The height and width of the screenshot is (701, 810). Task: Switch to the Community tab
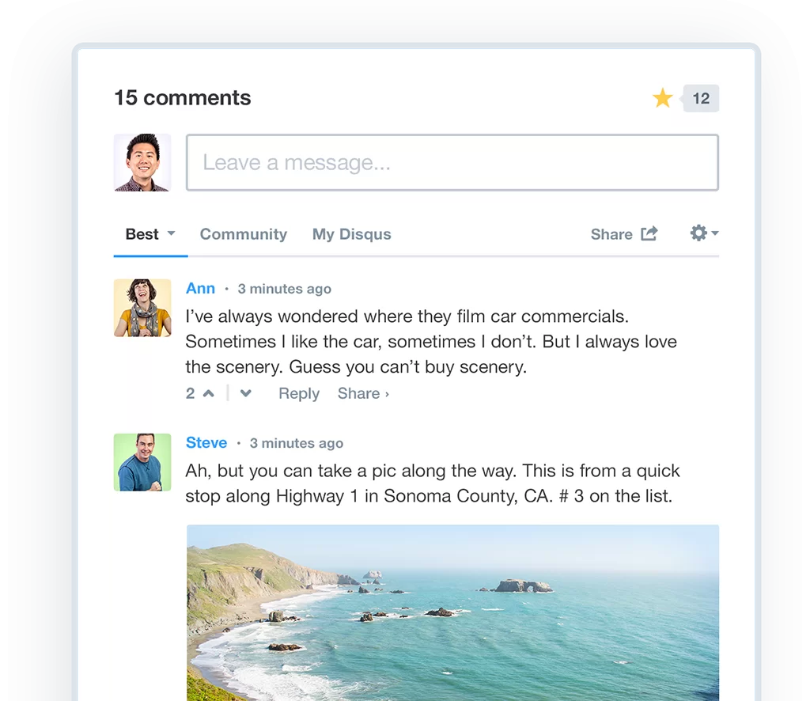click(x=243, y=233)
